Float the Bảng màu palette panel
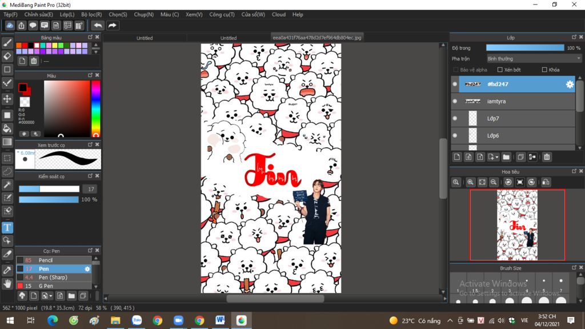This screenshot has width=585, height=329. [90, 37]
